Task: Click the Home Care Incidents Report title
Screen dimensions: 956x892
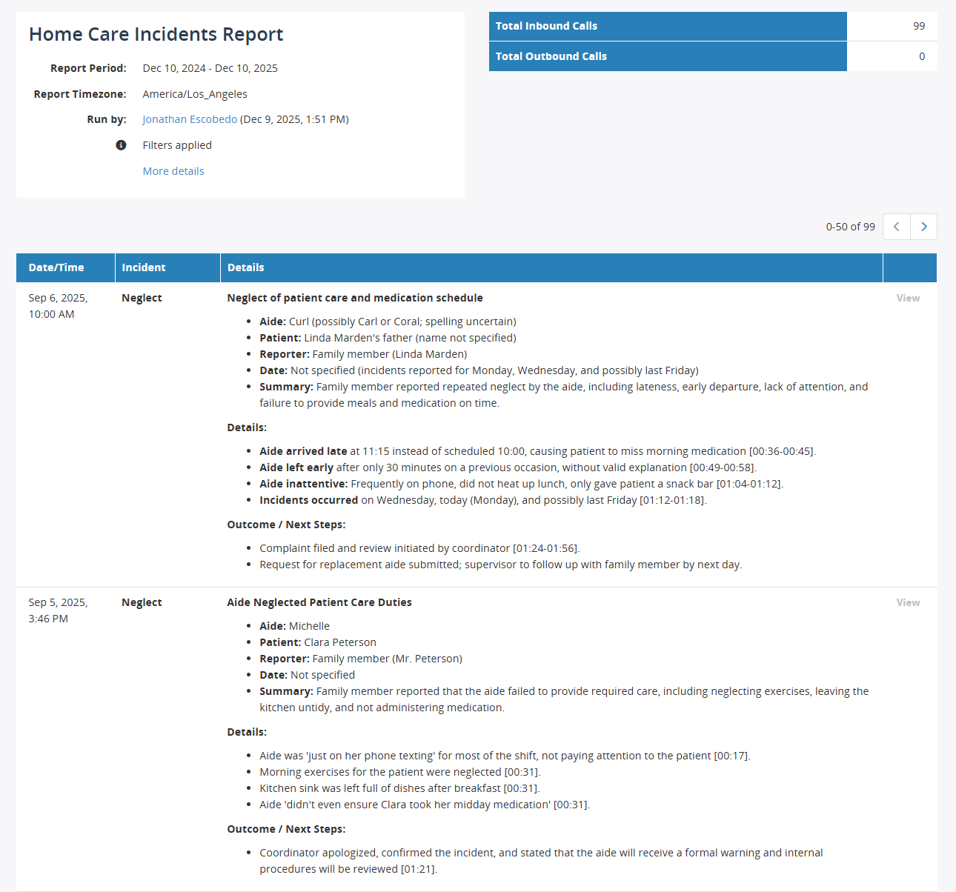Action: coord(156,34)
